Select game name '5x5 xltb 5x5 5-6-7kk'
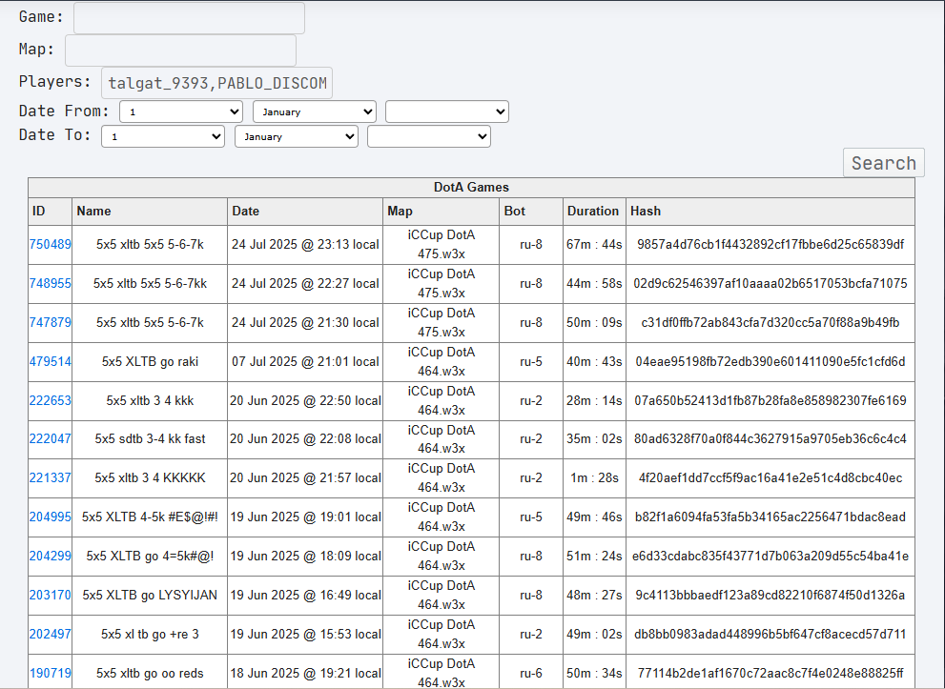Image resolution: width=945 pixels, height=689 pixels. coord(150,284)
